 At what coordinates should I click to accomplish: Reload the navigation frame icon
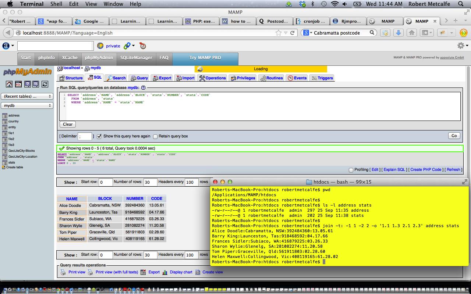pyautogui.click(x=45, y=84)
